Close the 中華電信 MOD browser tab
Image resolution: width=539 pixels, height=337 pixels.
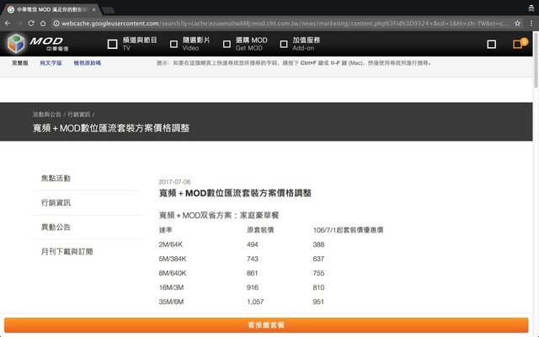coord(93,9)
